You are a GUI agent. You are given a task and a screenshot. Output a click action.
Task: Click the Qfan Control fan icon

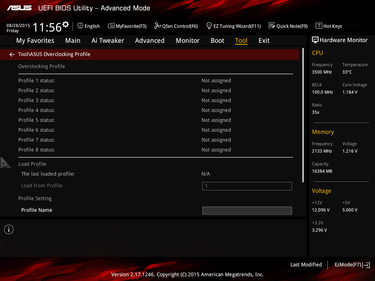[157, 26]
